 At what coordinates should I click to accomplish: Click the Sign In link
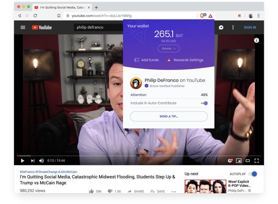250,27
